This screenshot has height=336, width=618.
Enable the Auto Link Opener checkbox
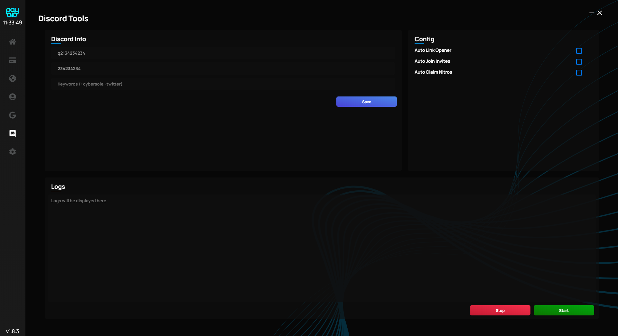click(579, 51)
